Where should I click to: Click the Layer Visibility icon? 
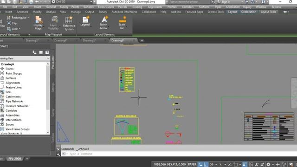[x=54, y=19]
